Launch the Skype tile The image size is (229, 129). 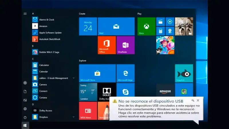pos(125,90)
